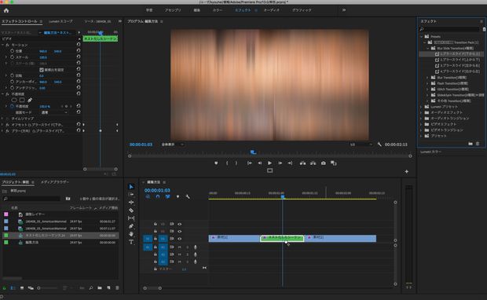Toggle track lock on V1
The image size is (487, 300).
(x=156, y=239)
